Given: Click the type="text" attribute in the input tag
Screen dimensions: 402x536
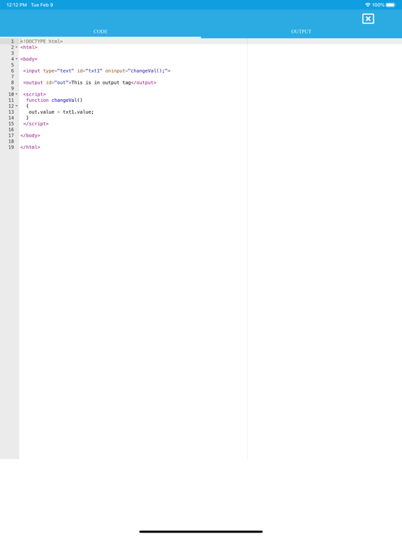Looking at the screenshot, I should [59, 70].
